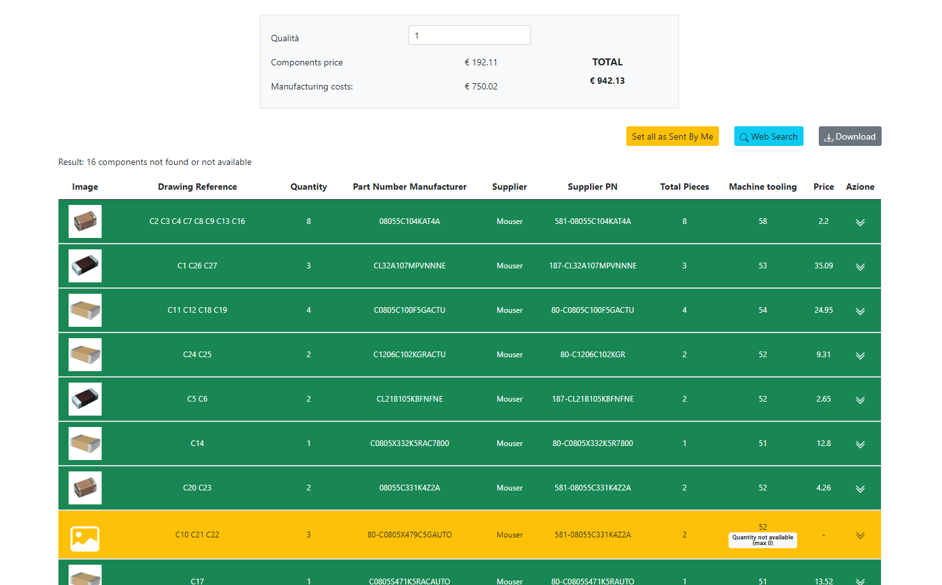942x585 pixels.
Task: Click the Supplier column header
Action: pyautogui.click(x=509, y=187)
